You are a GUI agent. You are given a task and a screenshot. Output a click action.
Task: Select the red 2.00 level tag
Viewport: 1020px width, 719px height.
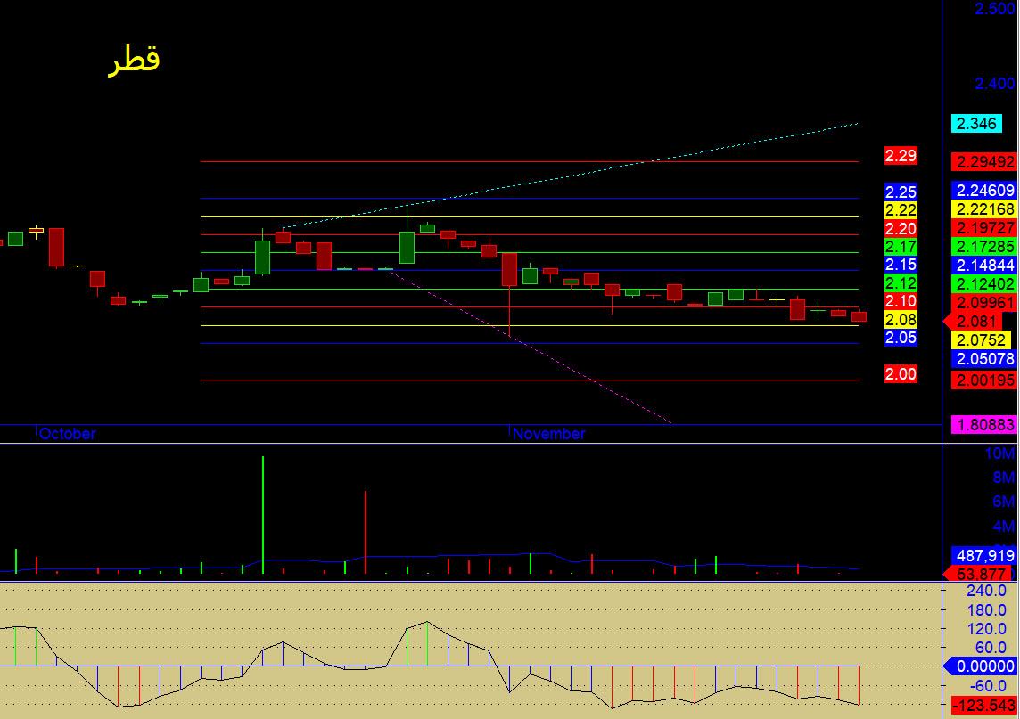(901, 374)
